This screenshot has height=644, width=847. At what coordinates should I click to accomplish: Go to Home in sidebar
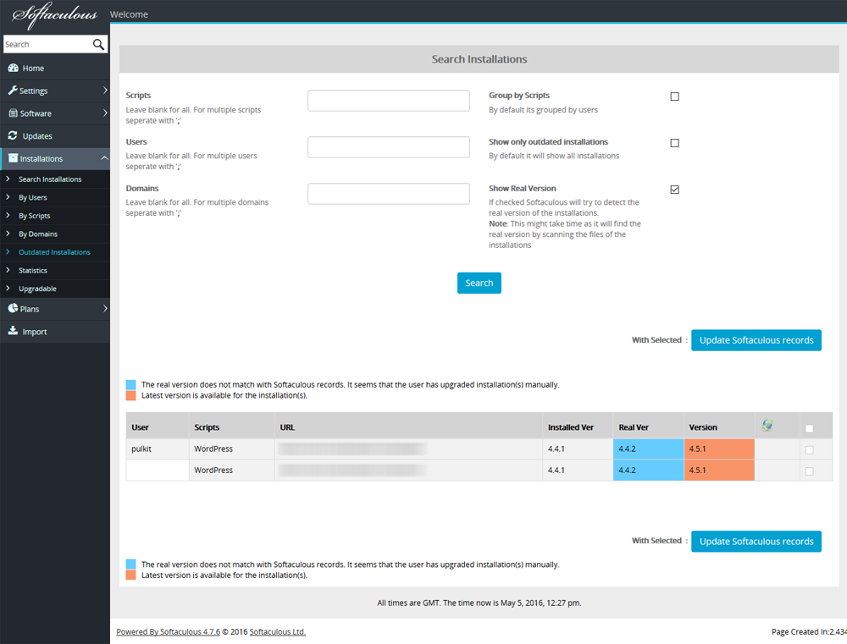pos(54,68)
